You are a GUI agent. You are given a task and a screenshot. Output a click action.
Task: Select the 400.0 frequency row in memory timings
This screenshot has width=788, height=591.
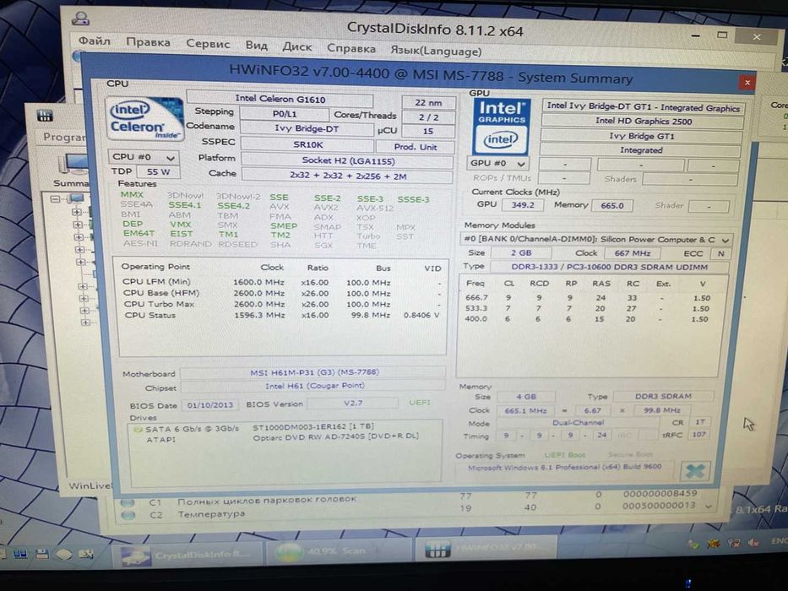pos(587,319)
